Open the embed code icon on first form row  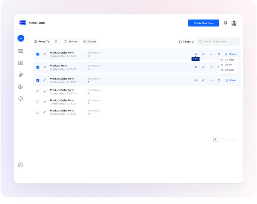tap(211, 54)
